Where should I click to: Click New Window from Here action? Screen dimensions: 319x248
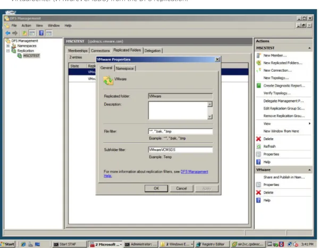pos(281,131)
